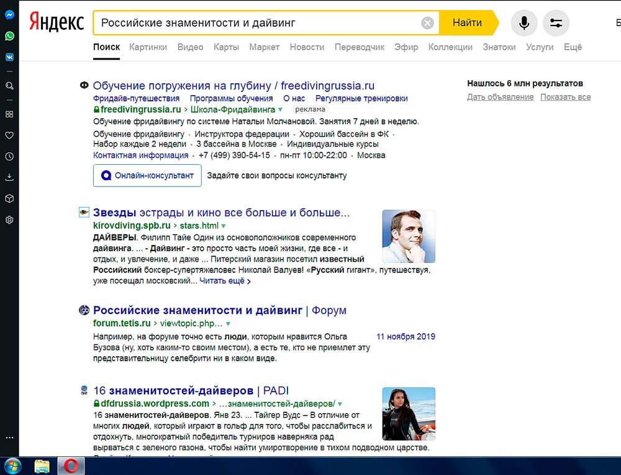Click the dfdrussia.wordpress.com green URL
621x475 pixels.
pyautogui.click(x=155, y=404)
